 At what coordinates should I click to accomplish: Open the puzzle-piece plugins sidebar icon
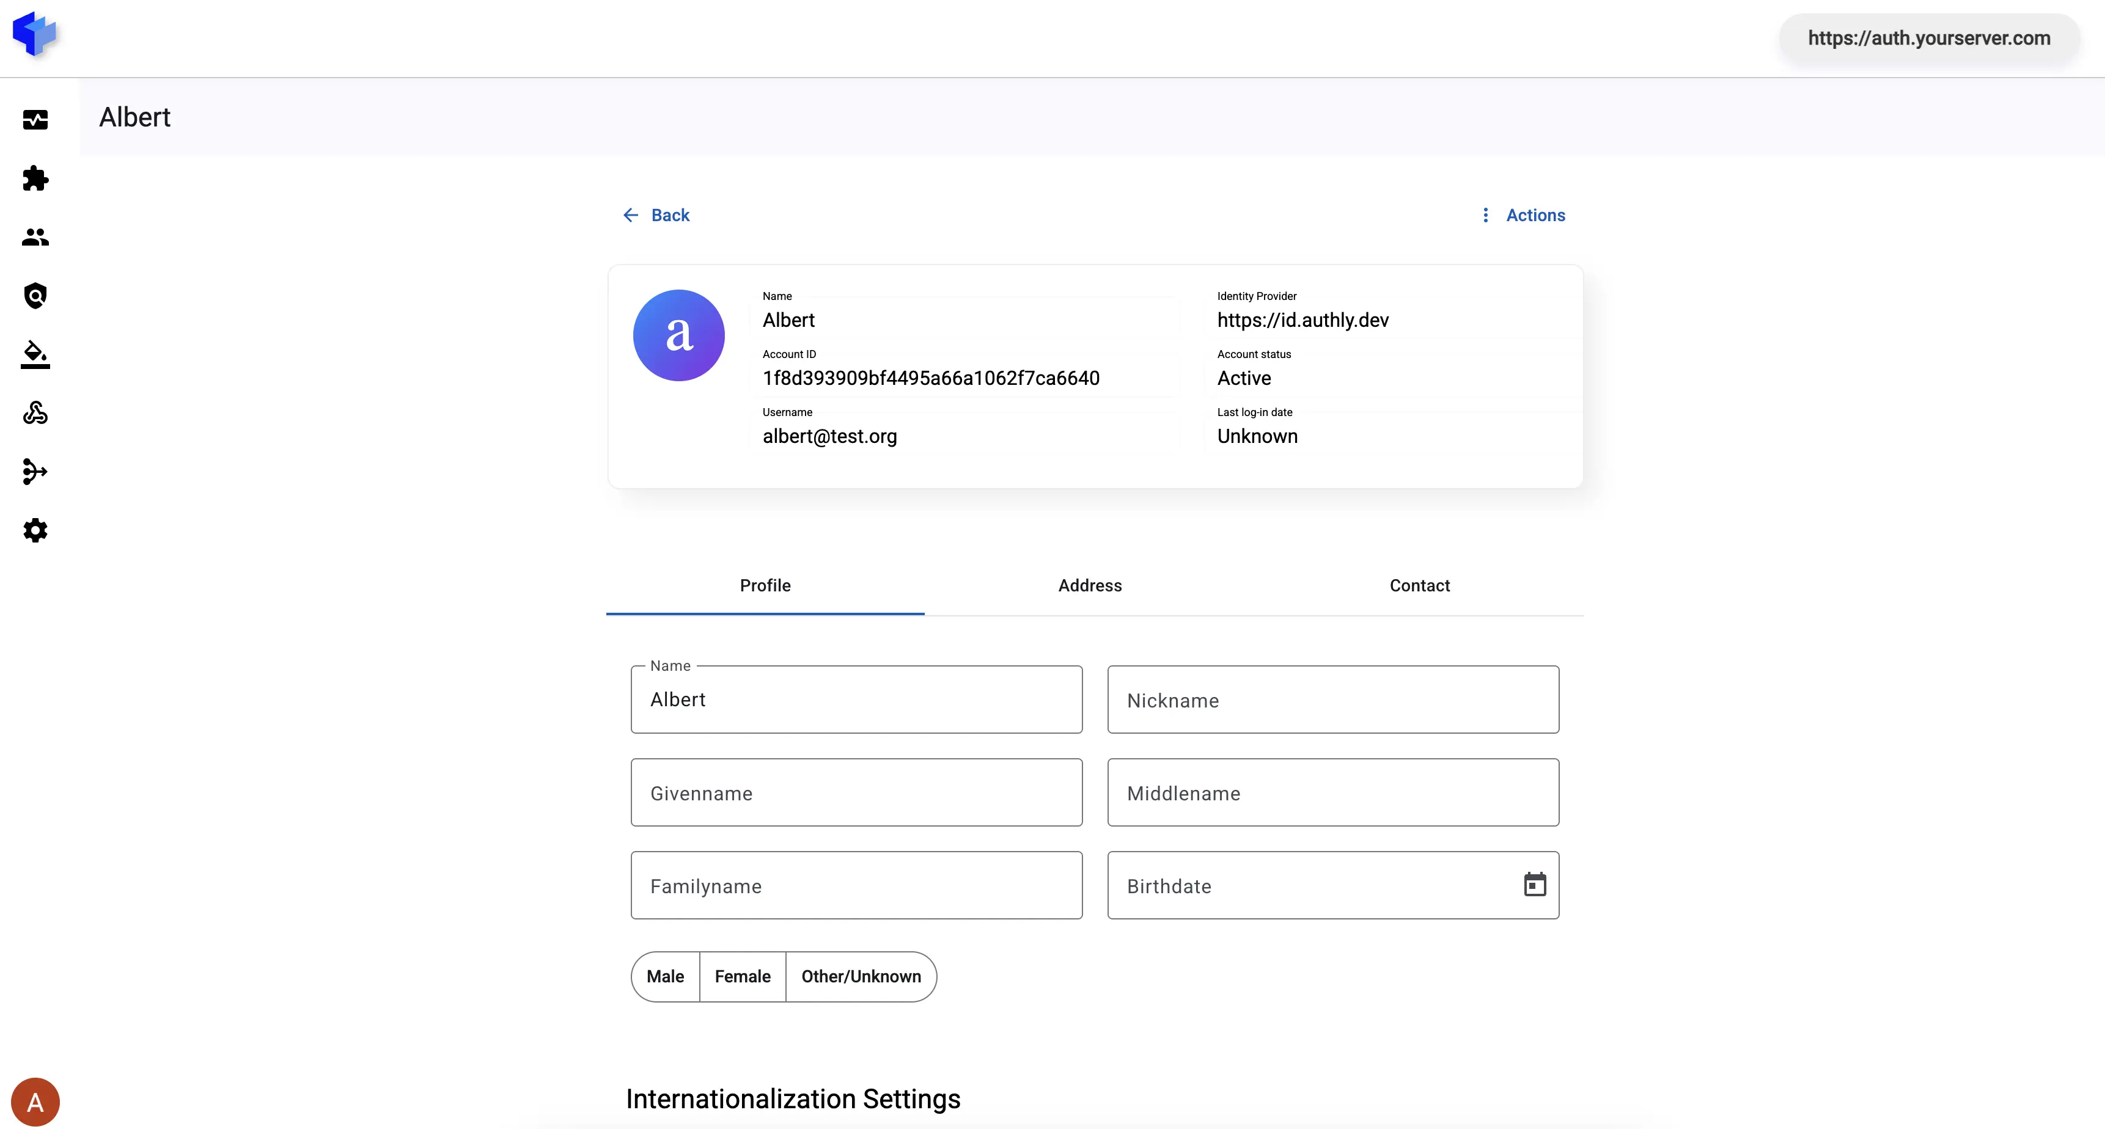tap(35, 178)
